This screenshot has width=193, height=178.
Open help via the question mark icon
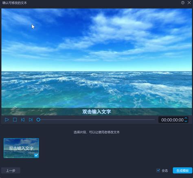click(x=183, y=3)
